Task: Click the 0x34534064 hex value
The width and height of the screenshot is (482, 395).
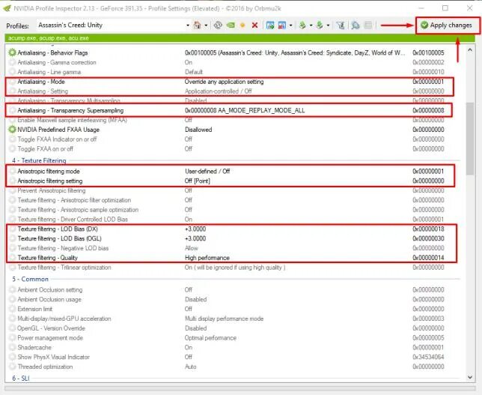Action: [428, 357]
